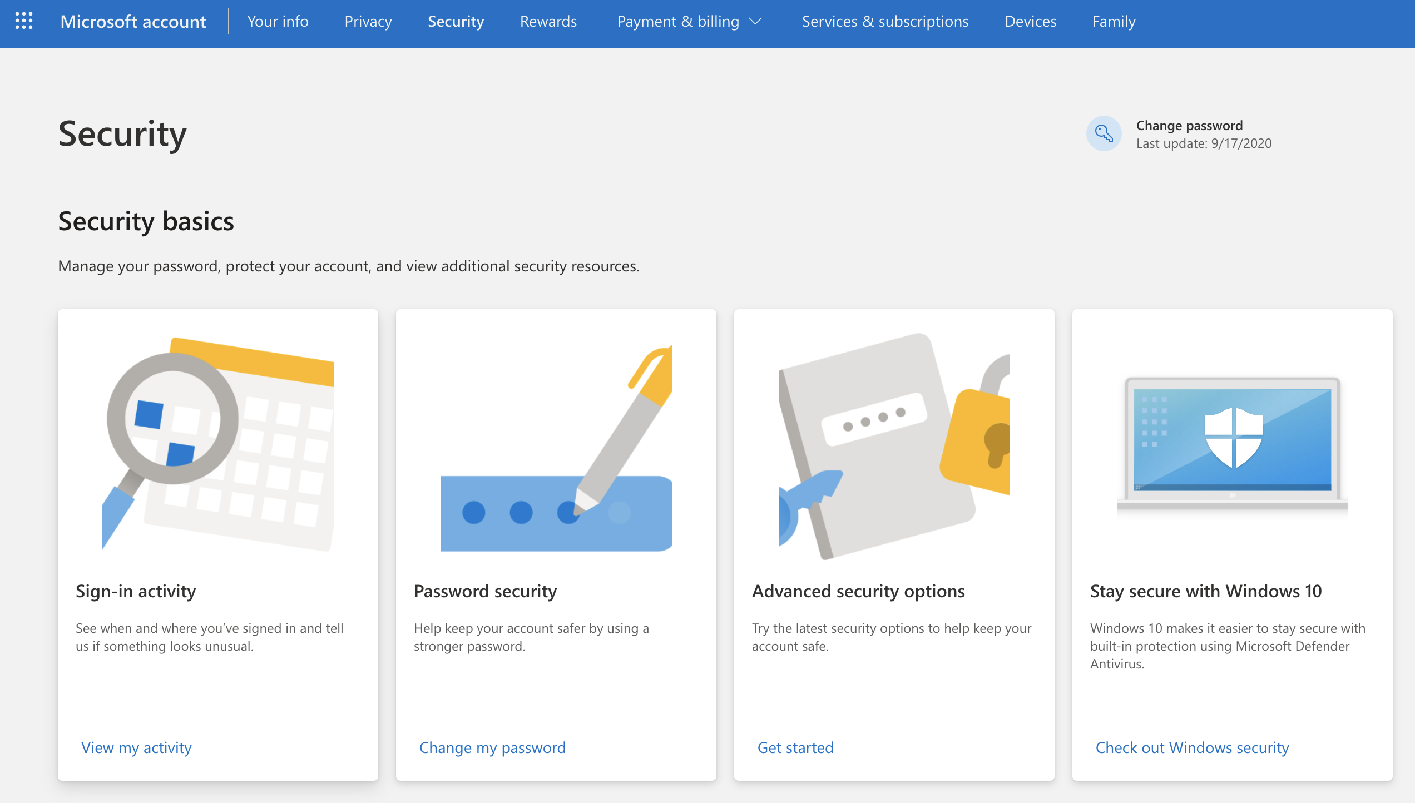The width and height of the screenshot is (1415, 803).
Task: Click Get started under Advanced security
Action: (795, 747)
